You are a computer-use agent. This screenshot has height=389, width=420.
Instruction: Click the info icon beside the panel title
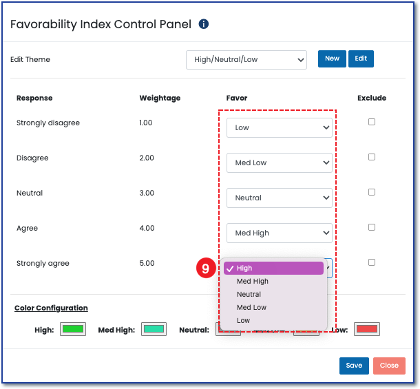[203, 24]
